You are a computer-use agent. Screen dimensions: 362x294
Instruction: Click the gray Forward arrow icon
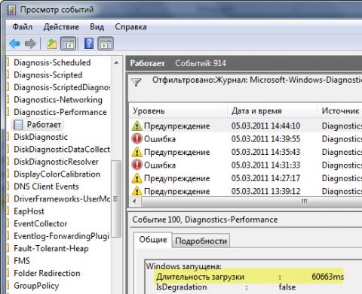pos(30,44)
